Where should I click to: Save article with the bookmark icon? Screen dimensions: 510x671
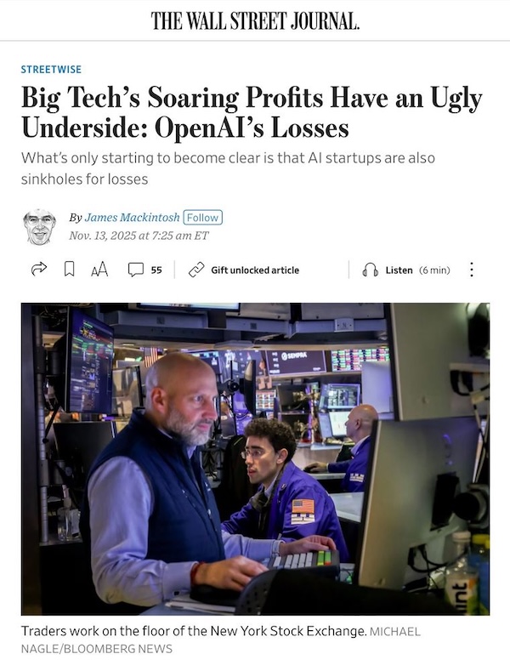pos(70,270)
